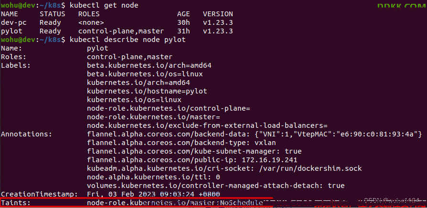Click the 'kubectl get node' command text
The width and height of the screenshot is (427, 208).
[104, 5]
